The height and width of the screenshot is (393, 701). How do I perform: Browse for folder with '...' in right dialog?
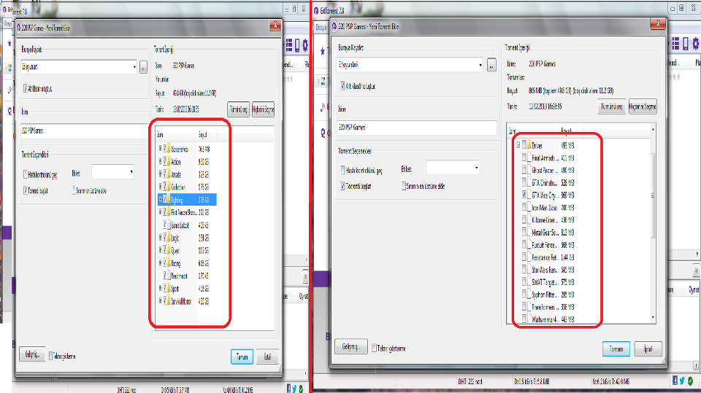click(491, 65)
